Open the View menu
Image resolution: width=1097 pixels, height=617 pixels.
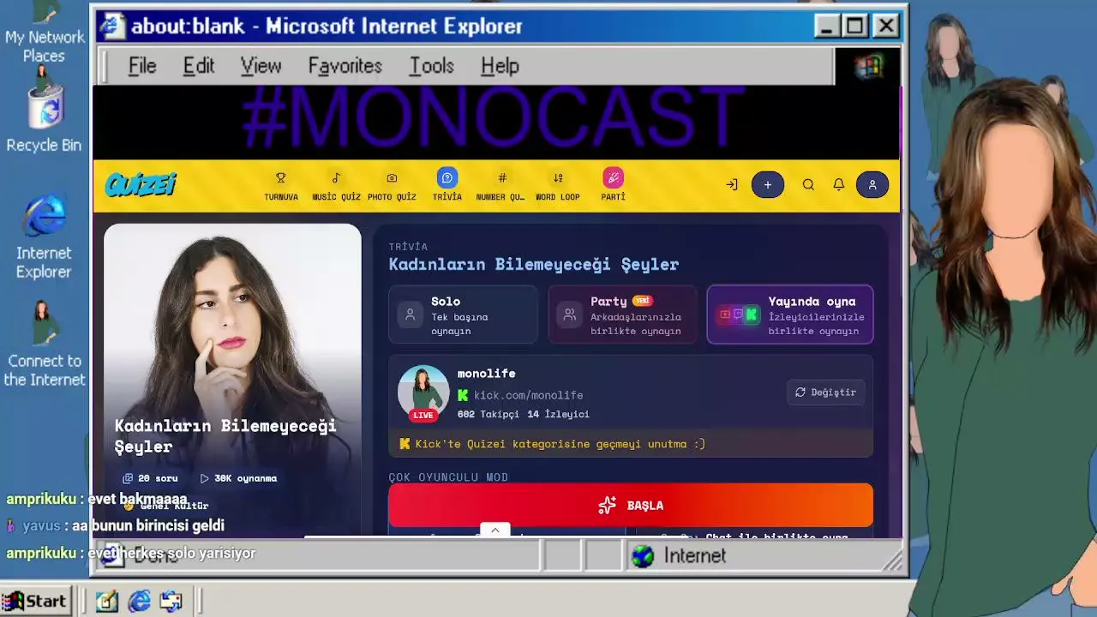pos(261,66)
